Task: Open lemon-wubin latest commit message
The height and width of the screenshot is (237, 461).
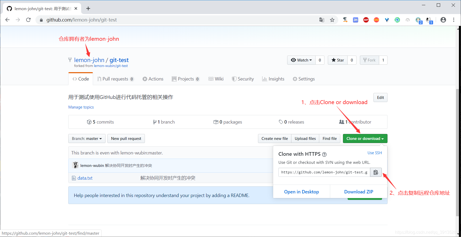Action: (x=128, y=166)
